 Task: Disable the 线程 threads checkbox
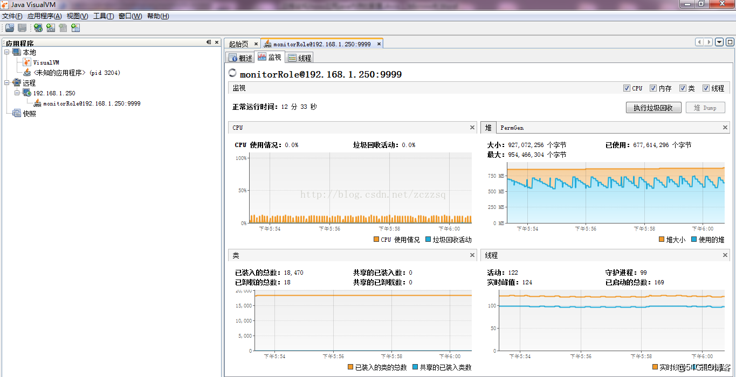click(x=706, y=88)
